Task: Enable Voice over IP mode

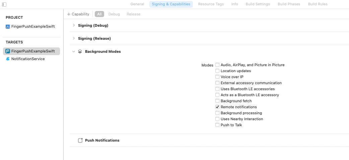Action: pos(217,77)
